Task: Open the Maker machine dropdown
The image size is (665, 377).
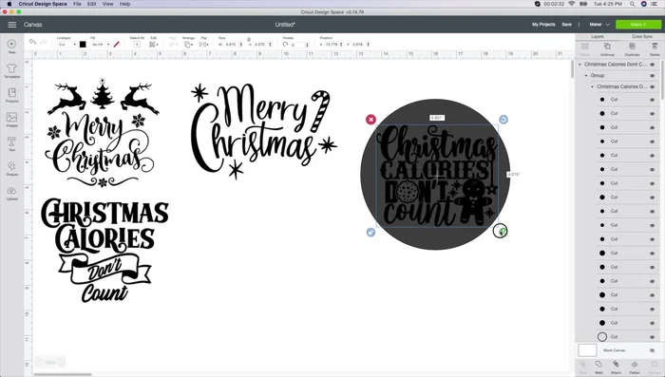Action: (599, 25)
